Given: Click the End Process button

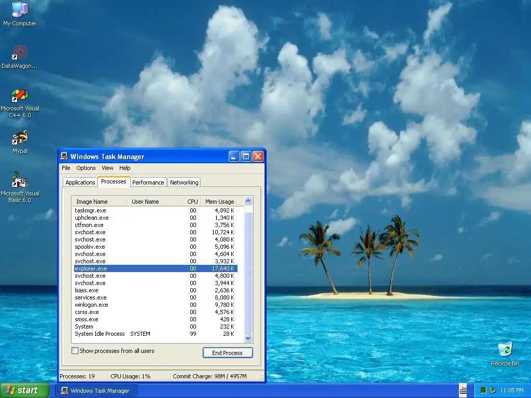Looking at the screenshot, I should click(x=228, y=352).
